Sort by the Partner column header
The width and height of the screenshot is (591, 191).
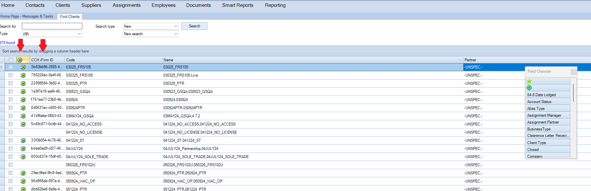pyautogui.click(x=527, y=60)
